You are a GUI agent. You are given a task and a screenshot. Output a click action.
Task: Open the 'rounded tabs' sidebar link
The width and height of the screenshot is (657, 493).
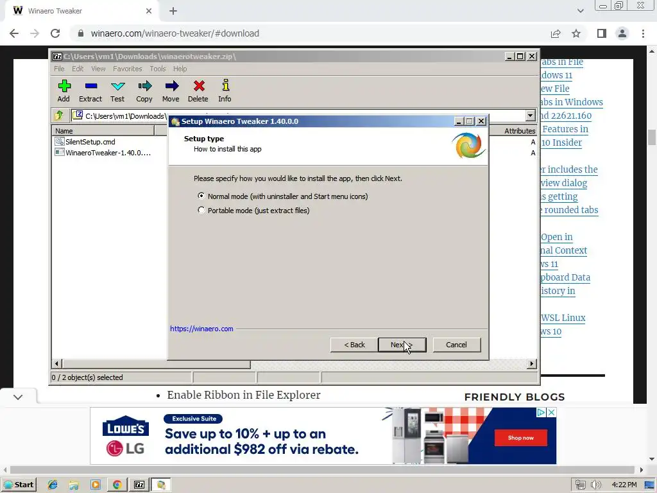(x=570, y=210)
